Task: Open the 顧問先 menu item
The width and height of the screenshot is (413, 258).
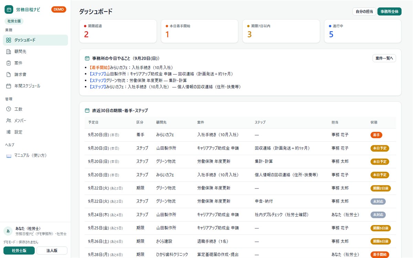Action: click(35, 52)
